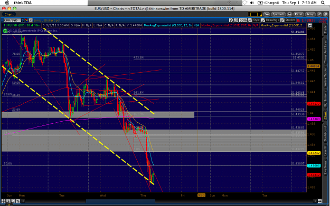This screenshot has width=330, height=206.
Task: Open the Active Trader side tab
Action: click(x=325, y=77)
